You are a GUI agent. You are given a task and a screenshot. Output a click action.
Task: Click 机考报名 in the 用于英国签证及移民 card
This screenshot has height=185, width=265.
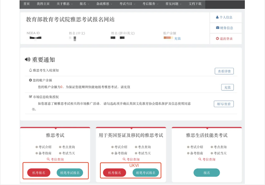point(115,173)
